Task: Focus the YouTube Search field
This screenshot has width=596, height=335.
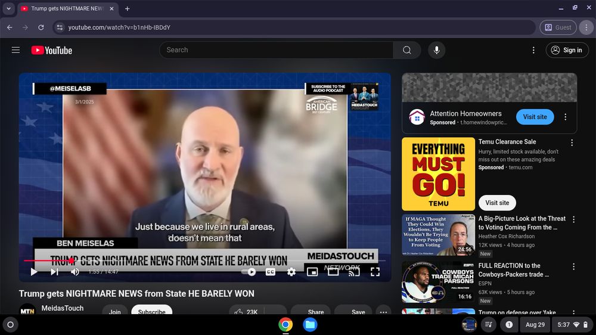Action: [277, 50]
